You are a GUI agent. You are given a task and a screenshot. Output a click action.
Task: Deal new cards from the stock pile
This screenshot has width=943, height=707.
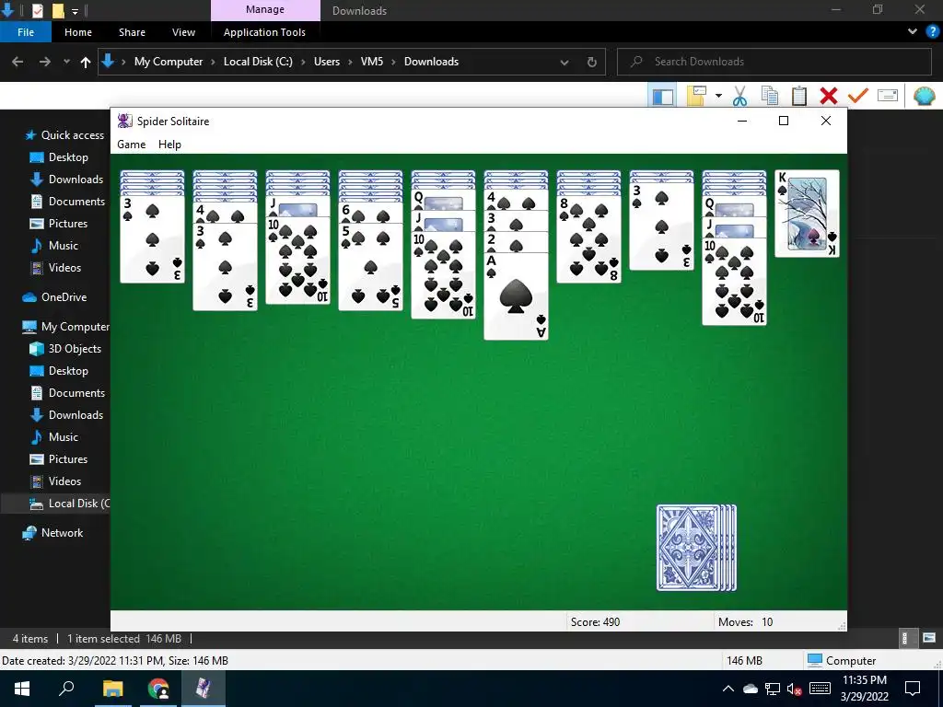[x=696, y=548]
